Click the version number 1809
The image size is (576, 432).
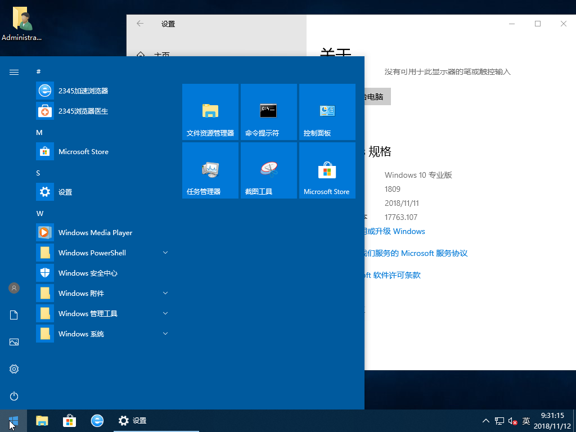[392, 189]
